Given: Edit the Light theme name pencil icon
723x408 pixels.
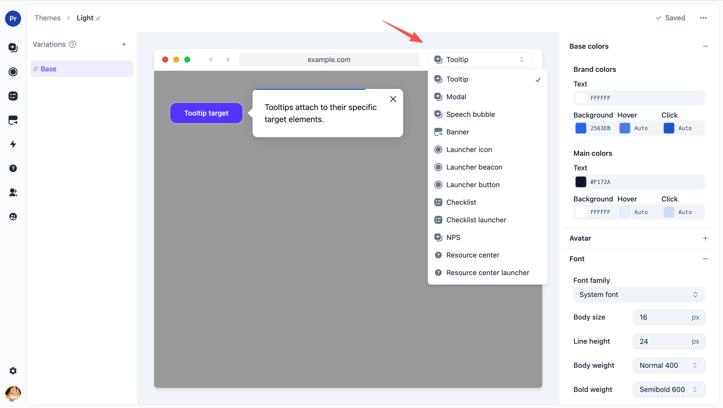Looking at the screenshot, I should point(98,18).
